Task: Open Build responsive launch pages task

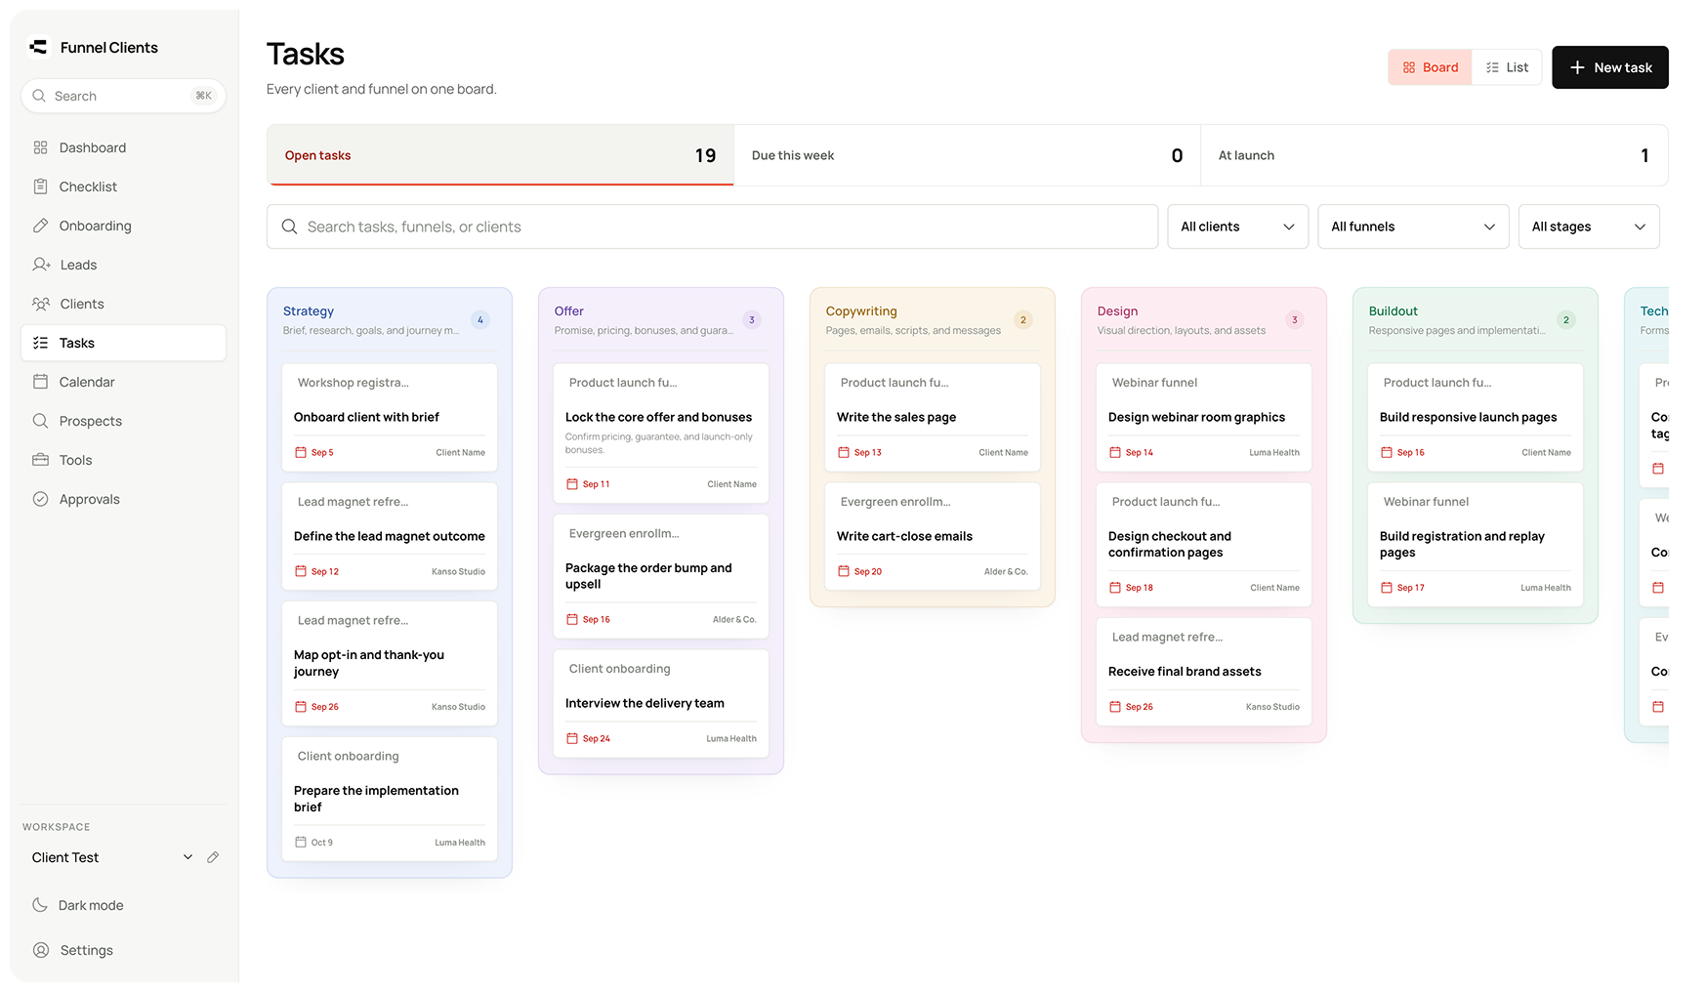Action: point(1476,417)
